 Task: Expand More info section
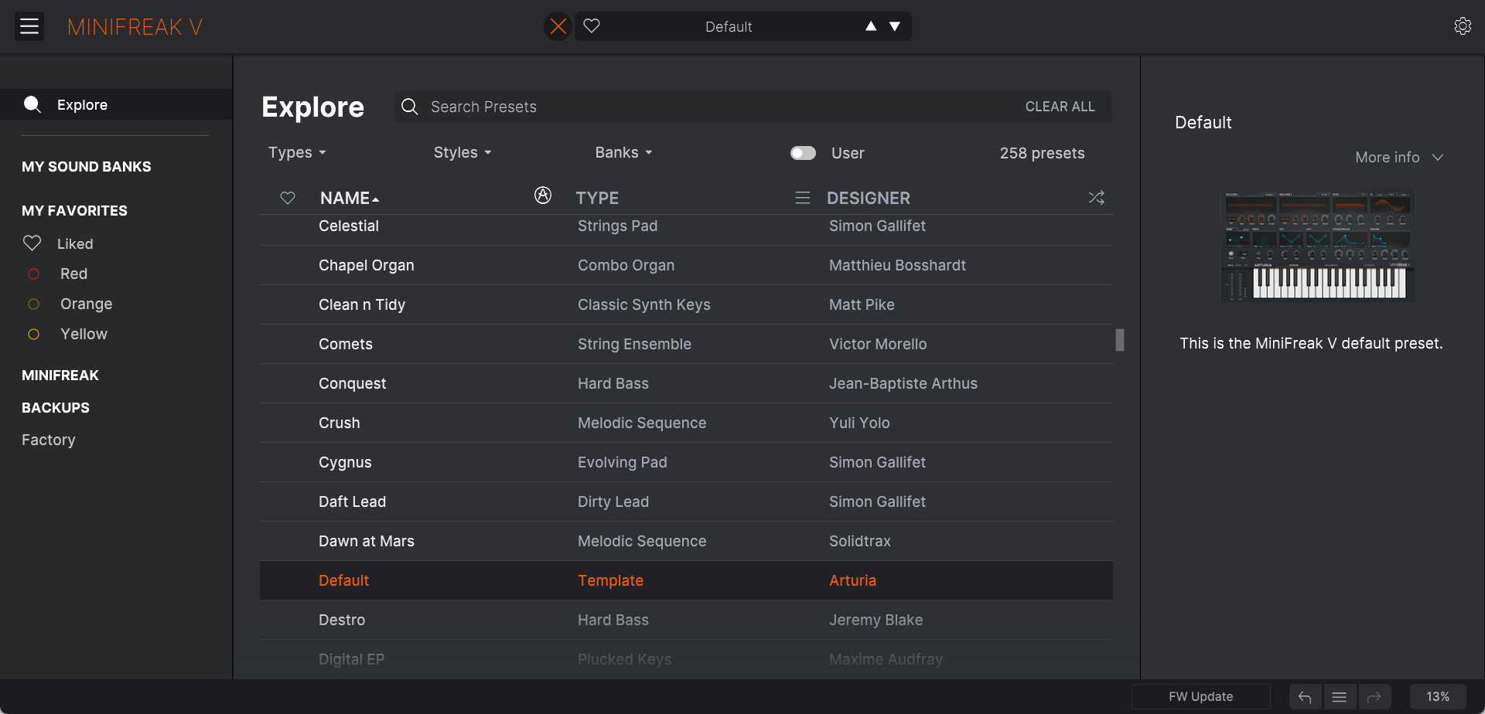coord(1399,158)
